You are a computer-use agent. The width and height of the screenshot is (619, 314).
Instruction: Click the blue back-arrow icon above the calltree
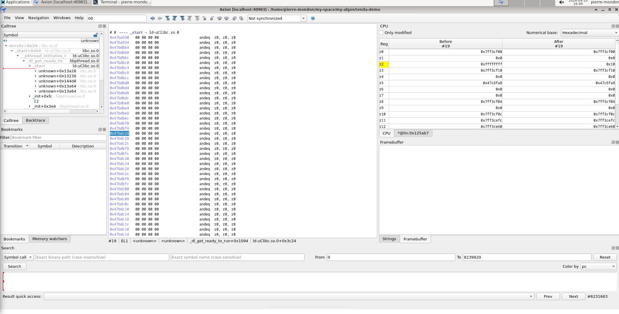[x=5, y=40]
